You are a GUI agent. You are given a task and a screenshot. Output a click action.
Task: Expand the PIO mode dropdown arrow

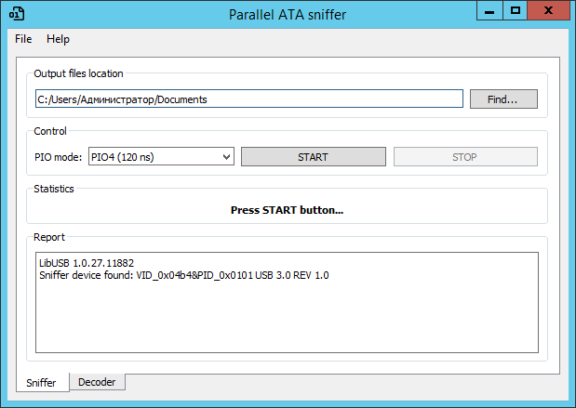pos(227,157)
